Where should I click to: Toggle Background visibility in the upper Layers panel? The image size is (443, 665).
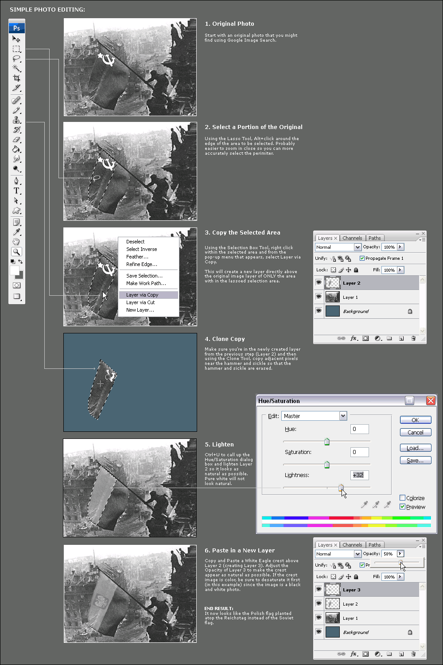[319, 311]
